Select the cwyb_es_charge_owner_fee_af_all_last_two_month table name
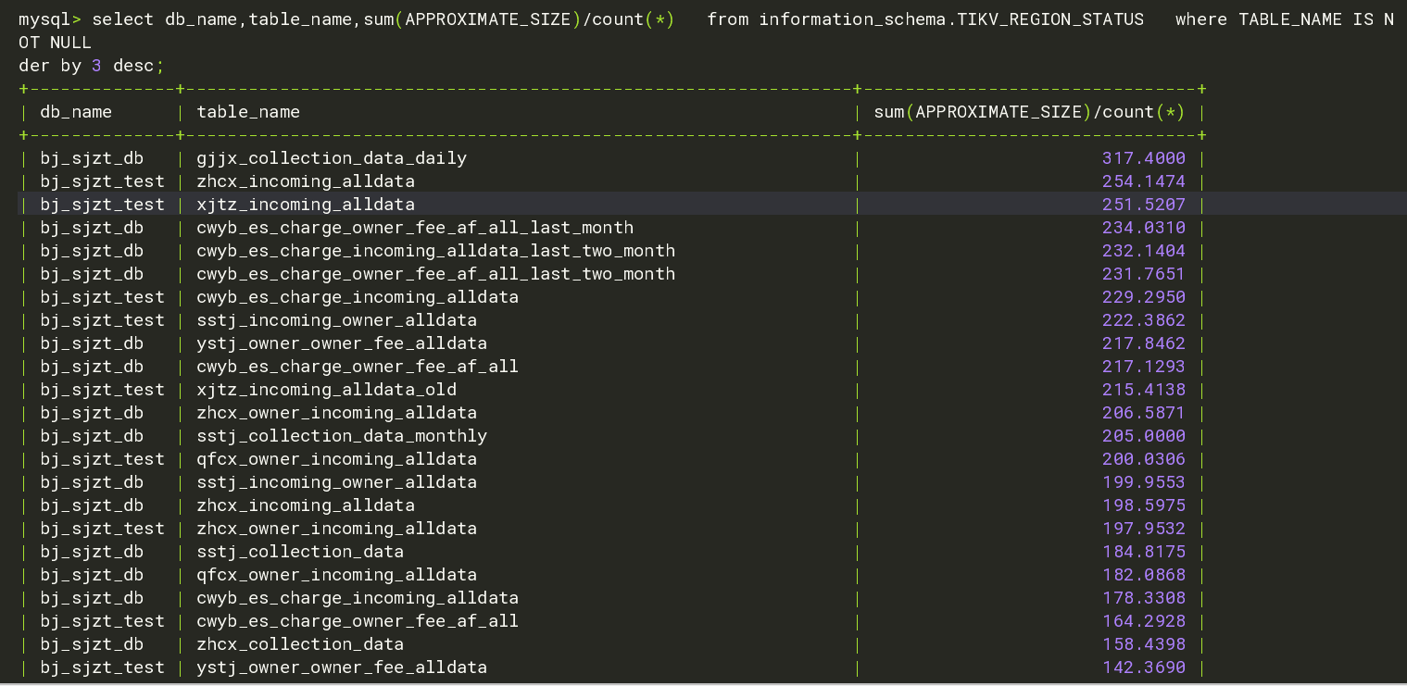Image resolution: width=1407 pixels, height=686 pixels. 435,274
